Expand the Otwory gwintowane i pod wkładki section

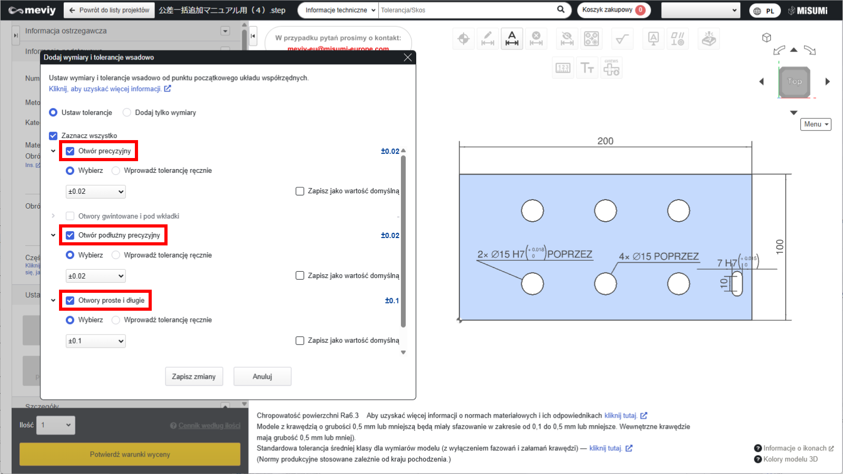pyautogui.click(x=53, y=216)
